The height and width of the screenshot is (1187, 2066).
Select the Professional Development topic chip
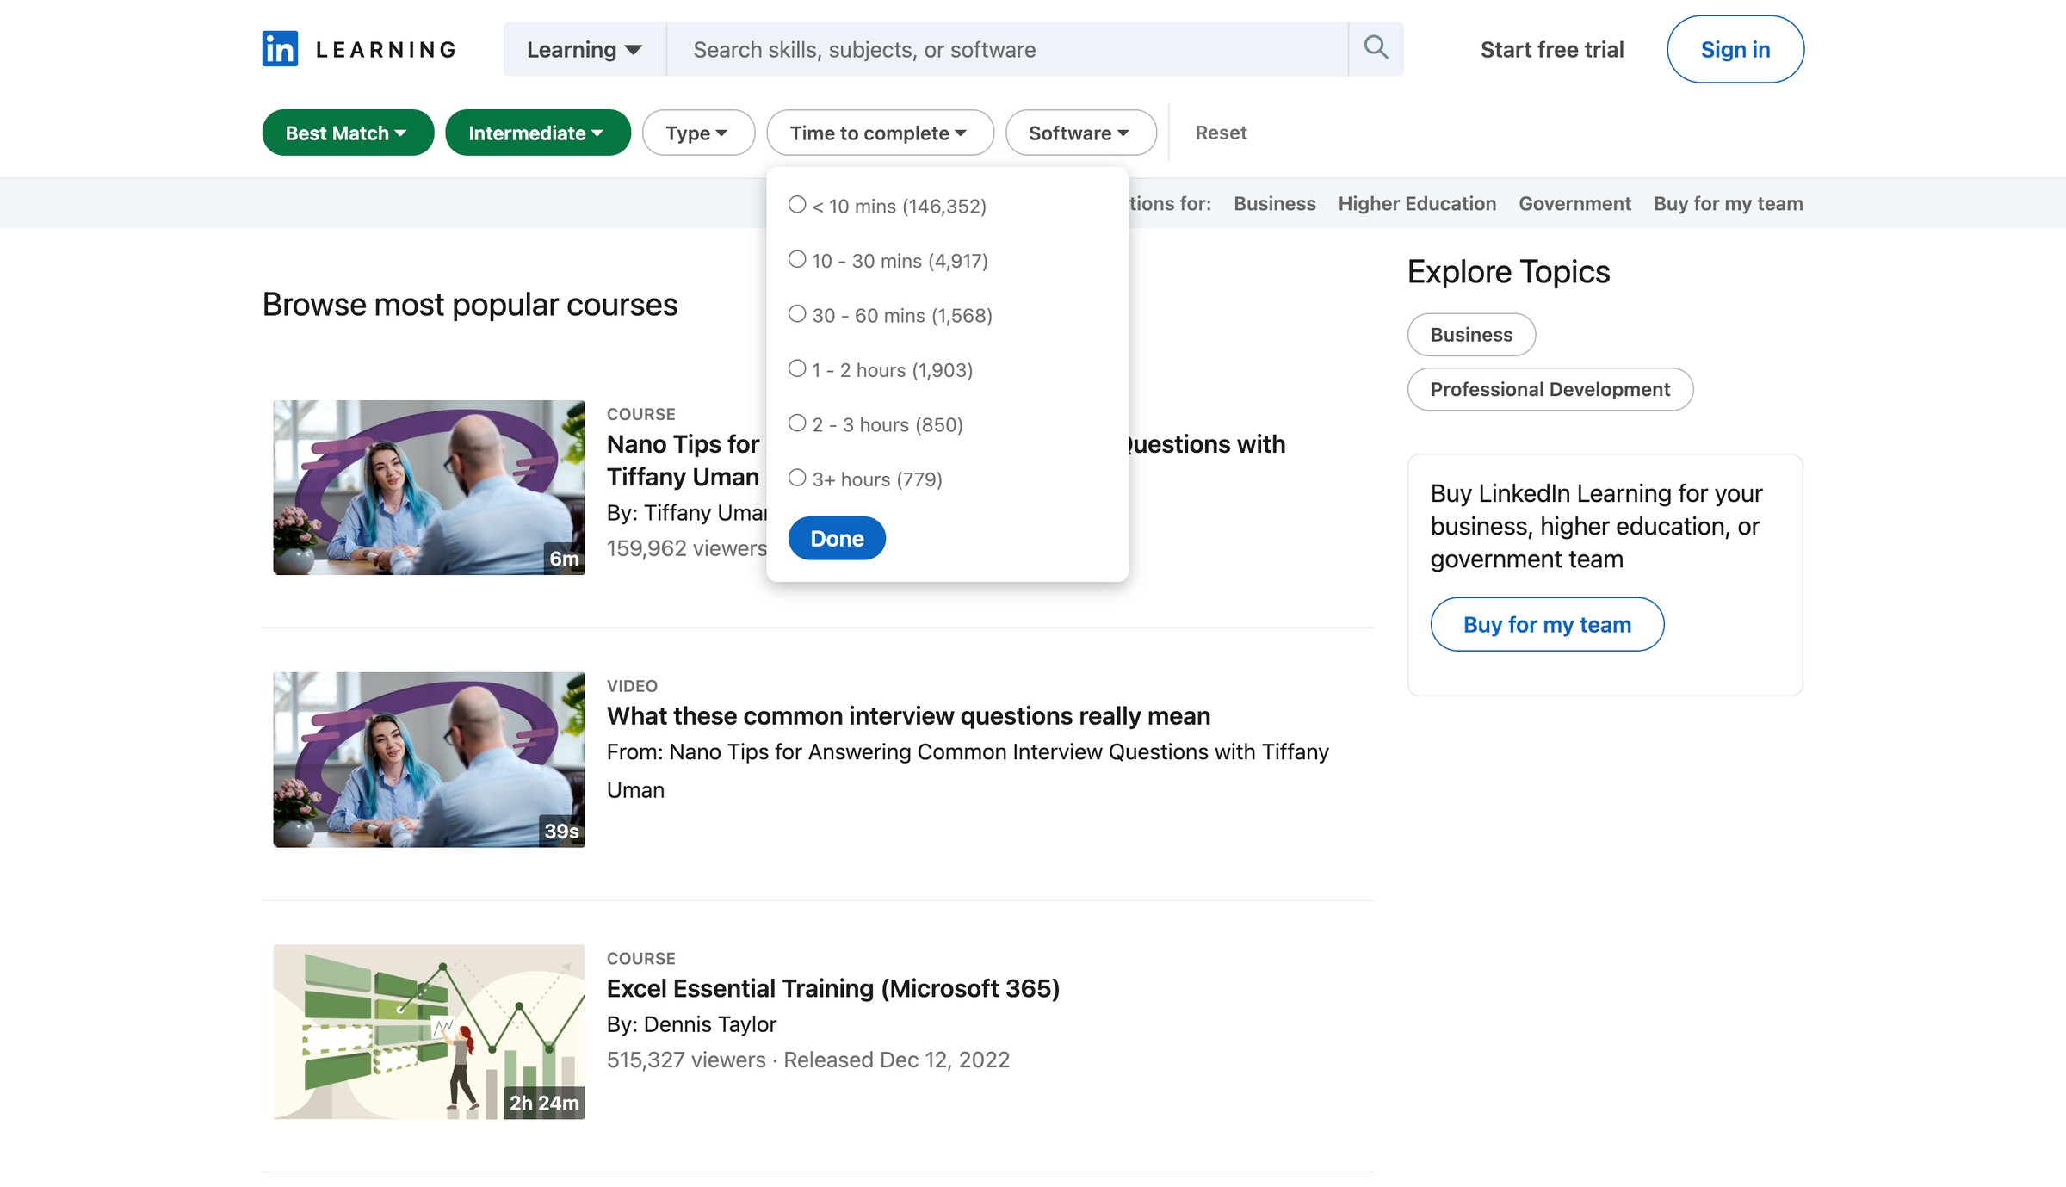click(1549, 389)
